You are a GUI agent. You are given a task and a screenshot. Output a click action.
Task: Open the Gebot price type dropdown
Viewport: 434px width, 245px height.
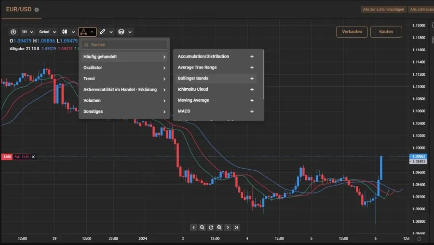point(47,32)
